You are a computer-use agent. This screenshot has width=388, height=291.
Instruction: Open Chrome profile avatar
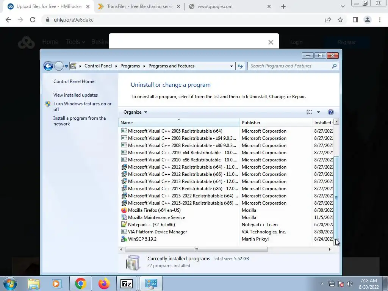(368, 20)
